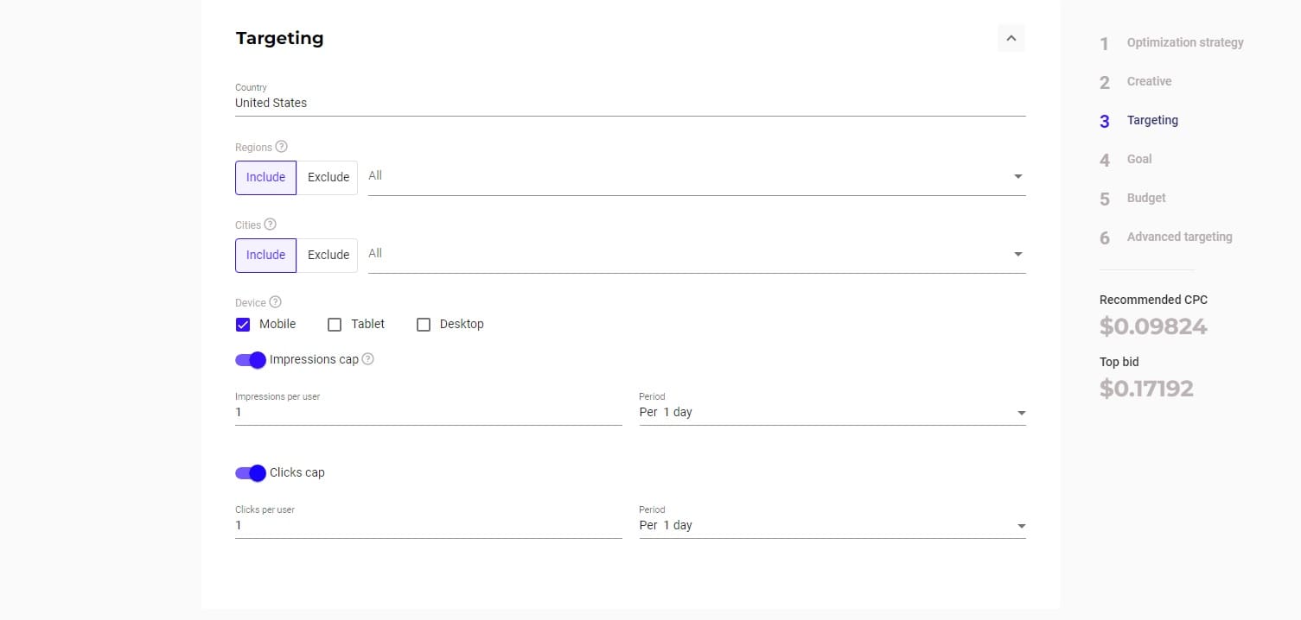Check the Tablet device checkbox
Image resolution: width=1301 pixels, height=620 pixels.
(x=335, y=325)
